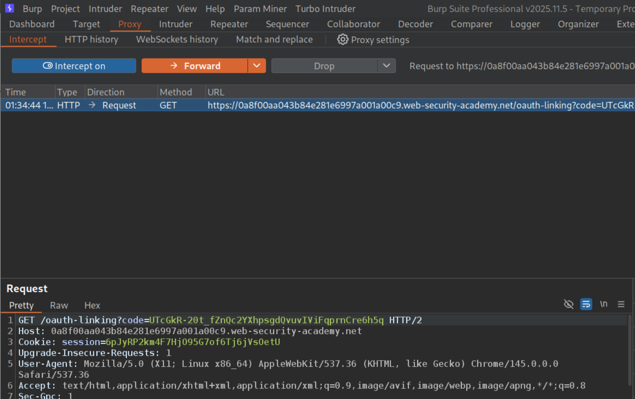This screenshot has width=635, height=399.
Task: Open Proxy settings gear icon
Action: point(343,40)
